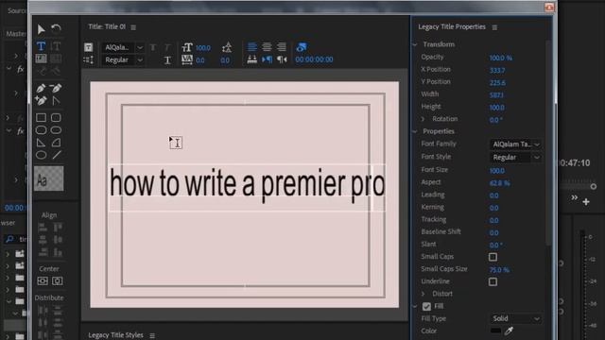Click the timecode 00:00:00:00 in title toolbar
Screen dimensions: 605x340
[314, 59]
